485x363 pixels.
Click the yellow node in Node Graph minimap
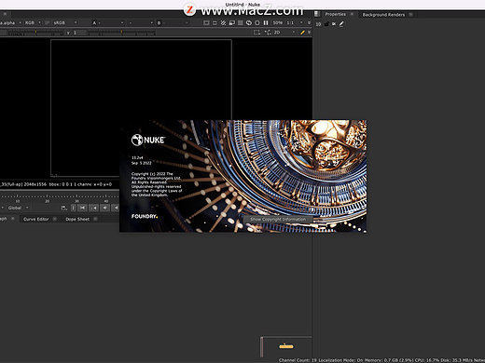coord(286,346)
